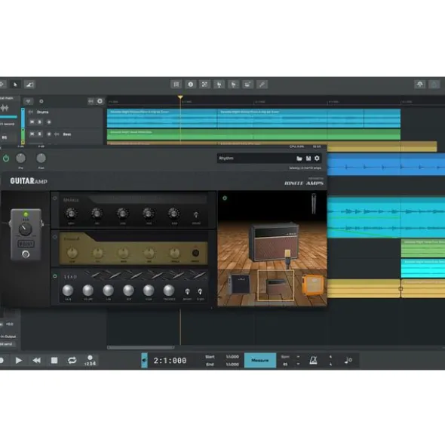Image resolution: width=445 pixels, height=446 pixels.
Task: Click the End locator value
Action: (232, 364)
